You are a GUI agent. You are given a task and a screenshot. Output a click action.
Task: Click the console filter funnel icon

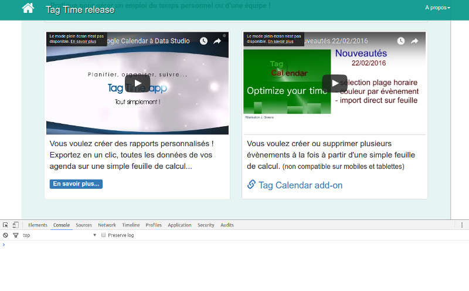(x=16, y=235)
